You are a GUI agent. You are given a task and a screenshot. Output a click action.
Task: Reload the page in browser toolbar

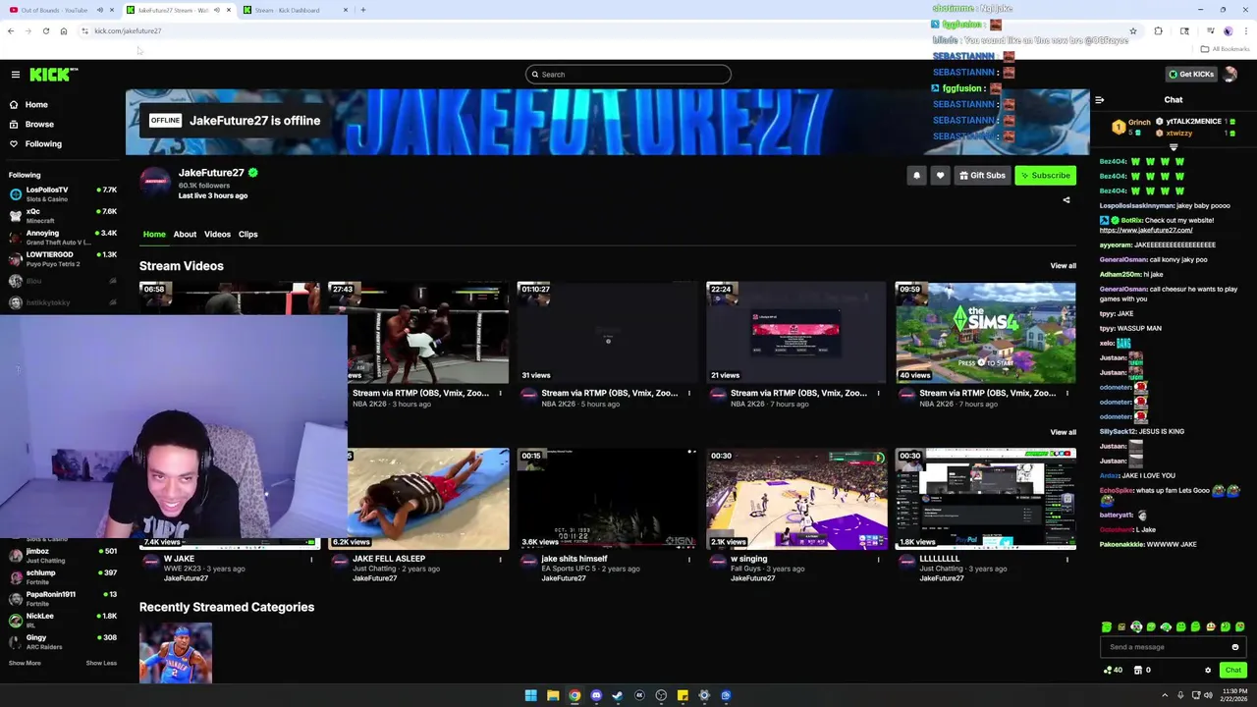45,31
